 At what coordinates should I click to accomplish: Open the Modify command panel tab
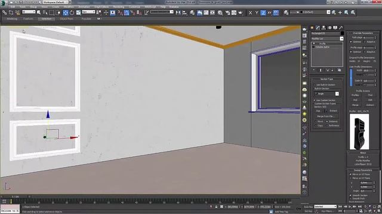[x=318, y=28]
